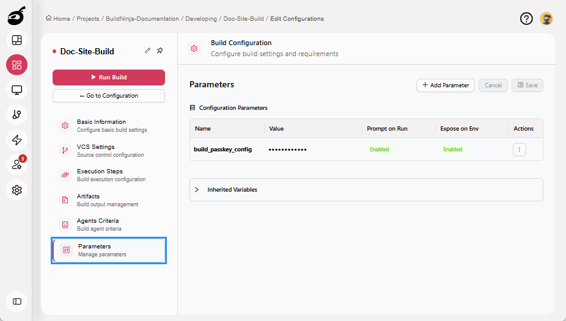
Task: Click the Execution Steps icon
Action: (x=65, y=175)
